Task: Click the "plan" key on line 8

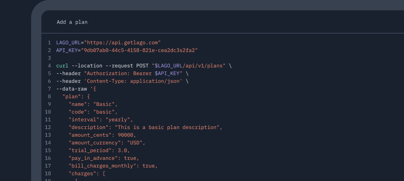Action: click(72, 96)
